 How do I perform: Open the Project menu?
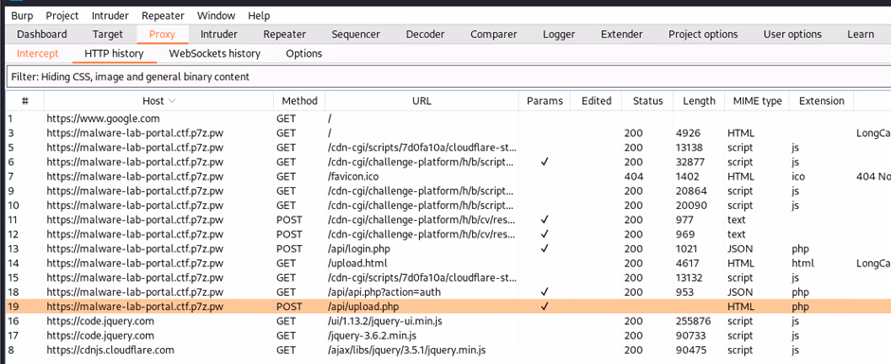pyautogui.click(x=62, y=16)
